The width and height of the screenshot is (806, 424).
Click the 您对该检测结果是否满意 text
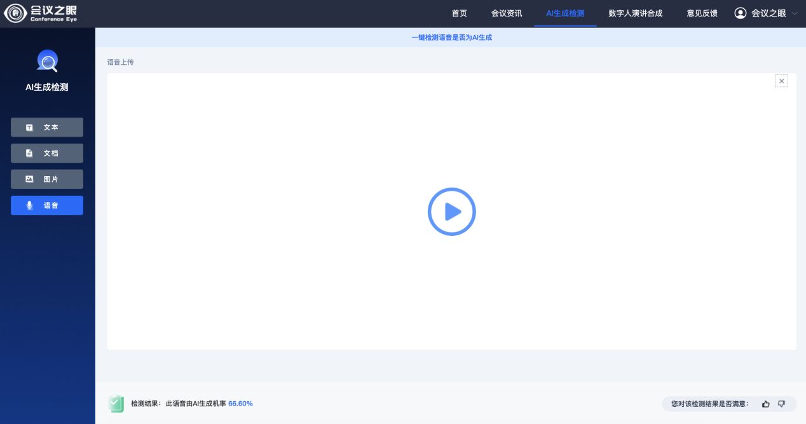(710, 404)
